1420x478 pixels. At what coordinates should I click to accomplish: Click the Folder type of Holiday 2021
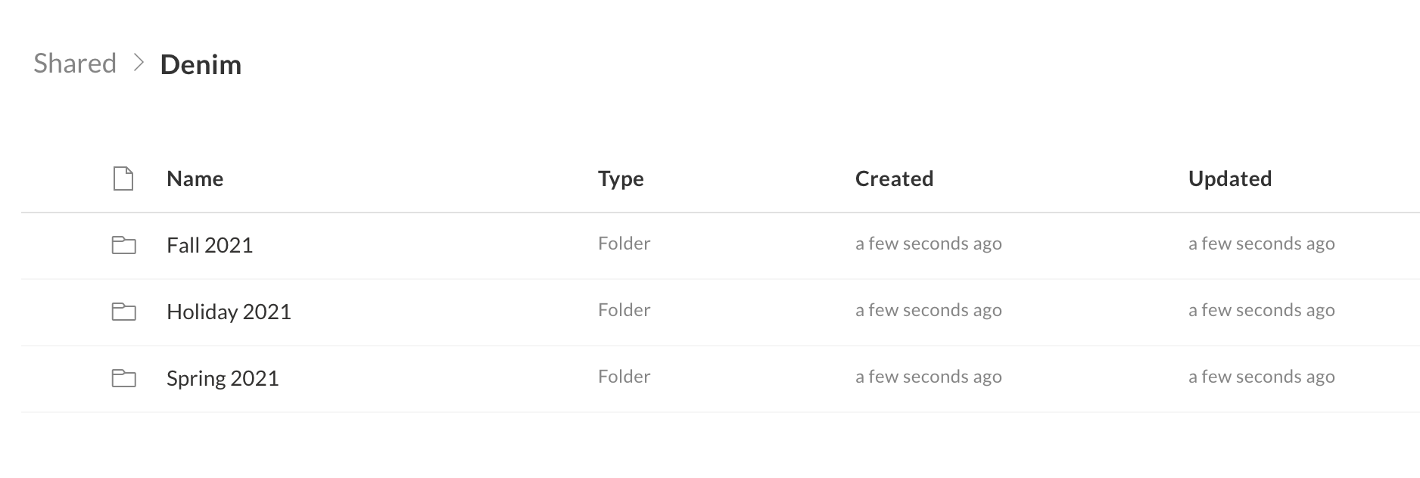click(x=624, y=310)
